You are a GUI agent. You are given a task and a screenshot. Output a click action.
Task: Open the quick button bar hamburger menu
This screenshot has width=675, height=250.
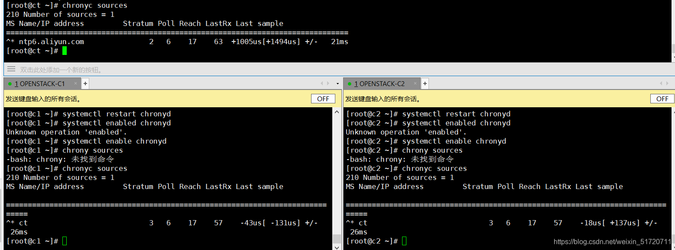click(x=11, y=69)
